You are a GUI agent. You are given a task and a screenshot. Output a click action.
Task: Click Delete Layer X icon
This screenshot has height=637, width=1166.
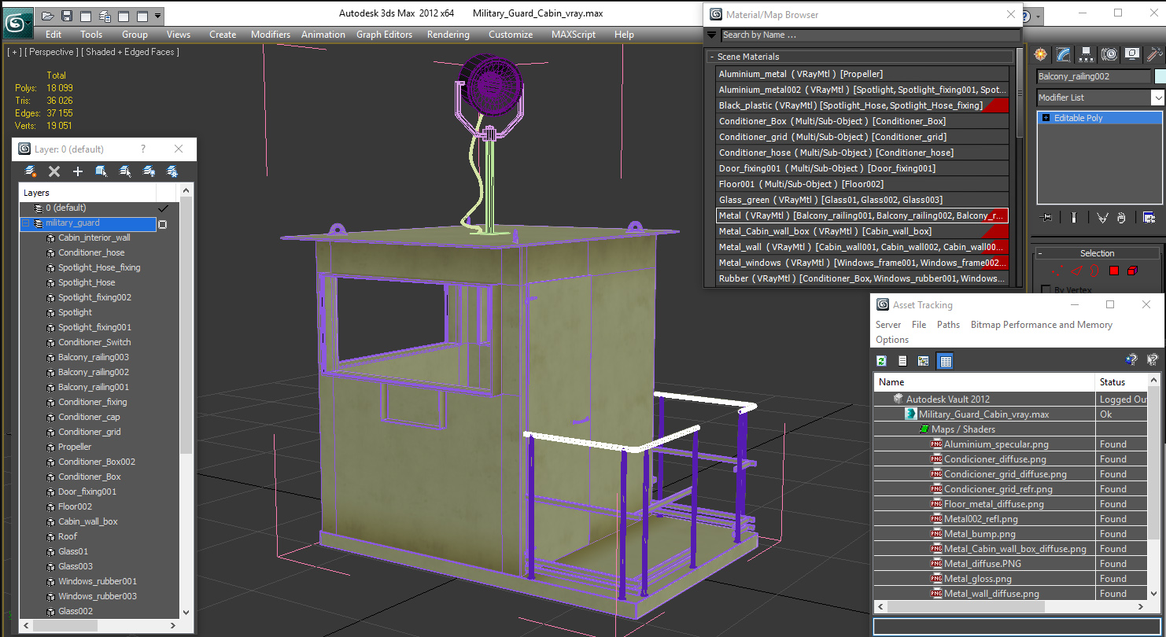click(x=54, y=171)
